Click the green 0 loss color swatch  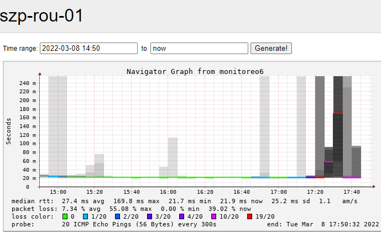pos(65,217)
